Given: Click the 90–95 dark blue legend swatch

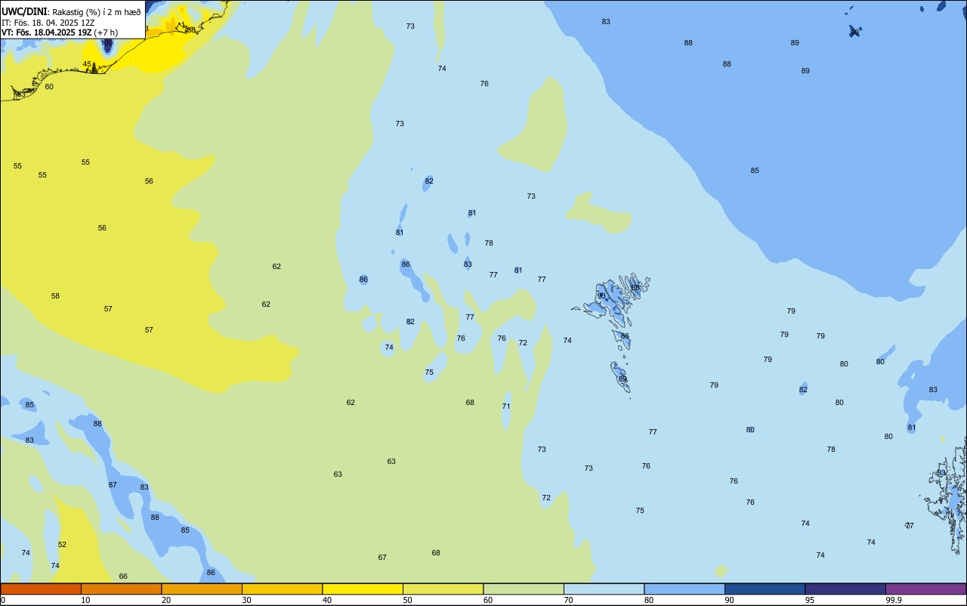Looking at the screenshot, I should [x=765, y=589].
